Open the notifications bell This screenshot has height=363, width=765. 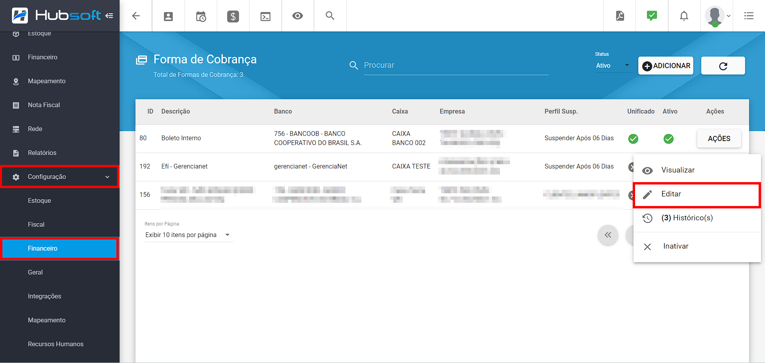click(x=684, y=16)
